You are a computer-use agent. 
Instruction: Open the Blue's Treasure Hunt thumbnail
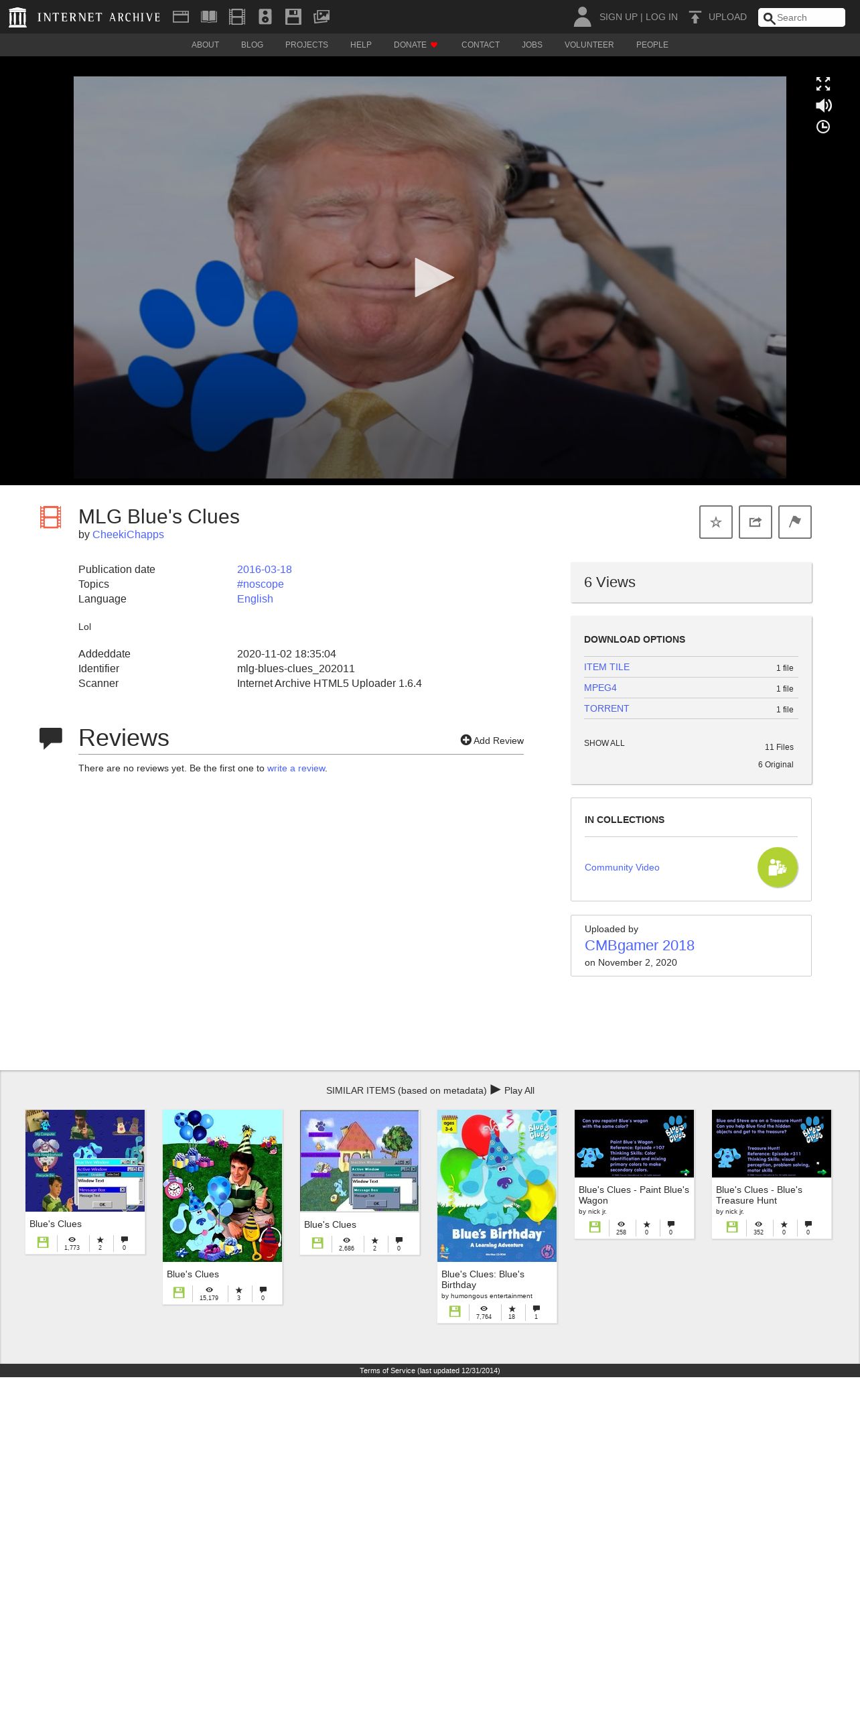tap(772, 1143)
